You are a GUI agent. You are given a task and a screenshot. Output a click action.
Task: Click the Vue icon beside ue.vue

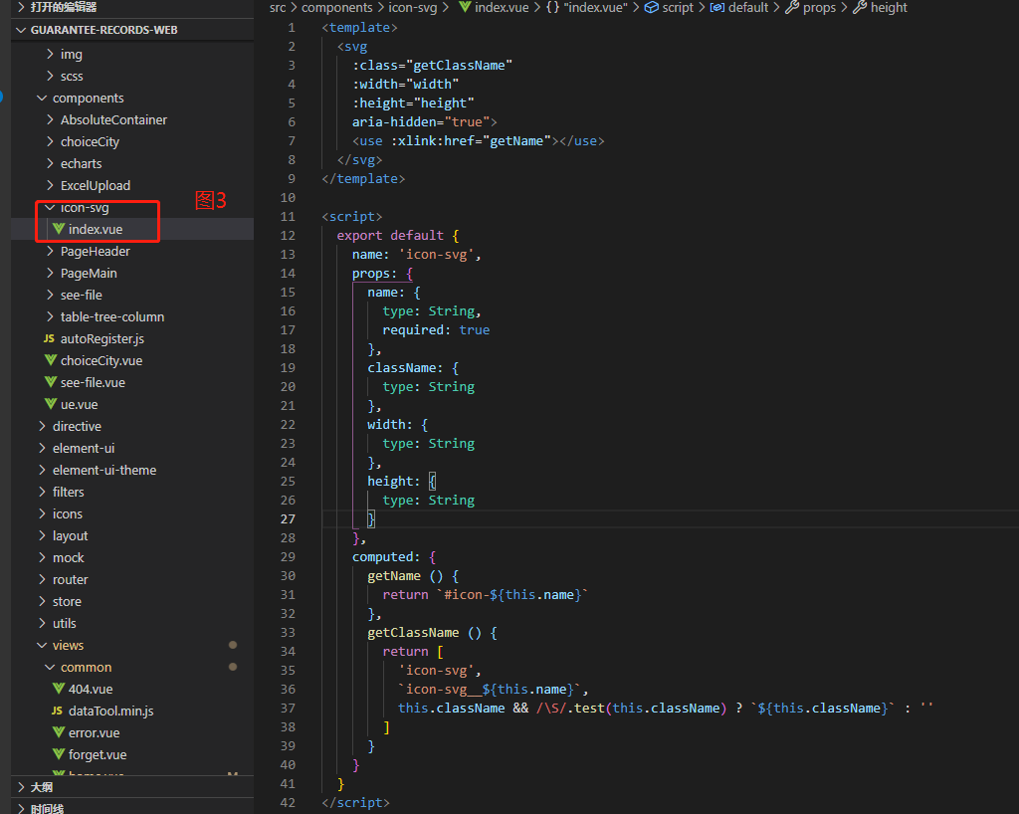(51, 404)
